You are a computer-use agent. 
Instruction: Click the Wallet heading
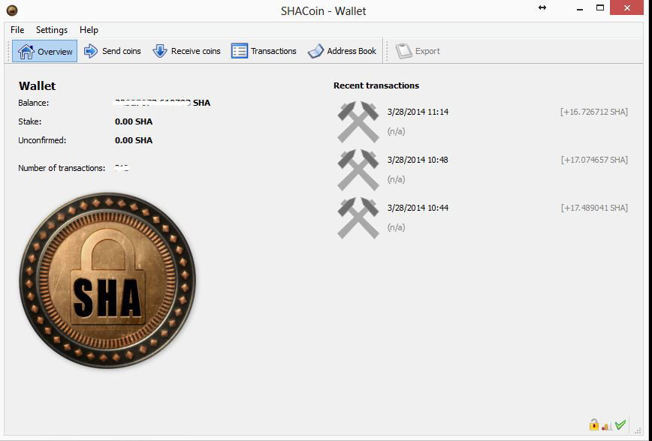37,86
